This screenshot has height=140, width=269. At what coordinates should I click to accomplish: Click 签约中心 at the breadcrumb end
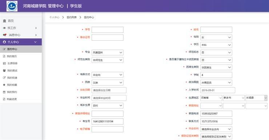pos(89,17)
